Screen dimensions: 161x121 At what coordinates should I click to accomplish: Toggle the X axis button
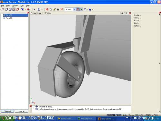[78, 9]
